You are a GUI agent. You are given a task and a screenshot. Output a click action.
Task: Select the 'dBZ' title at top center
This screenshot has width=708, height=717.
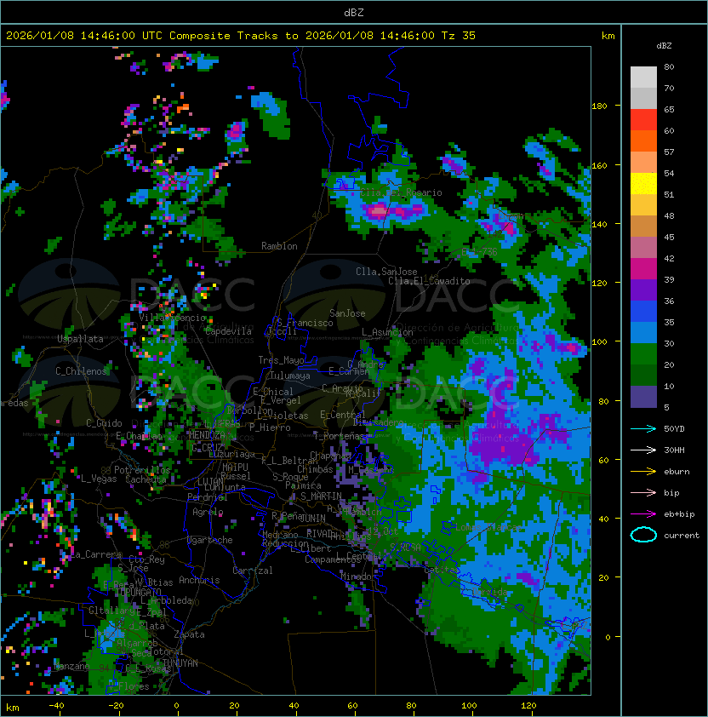coord(354,12)
